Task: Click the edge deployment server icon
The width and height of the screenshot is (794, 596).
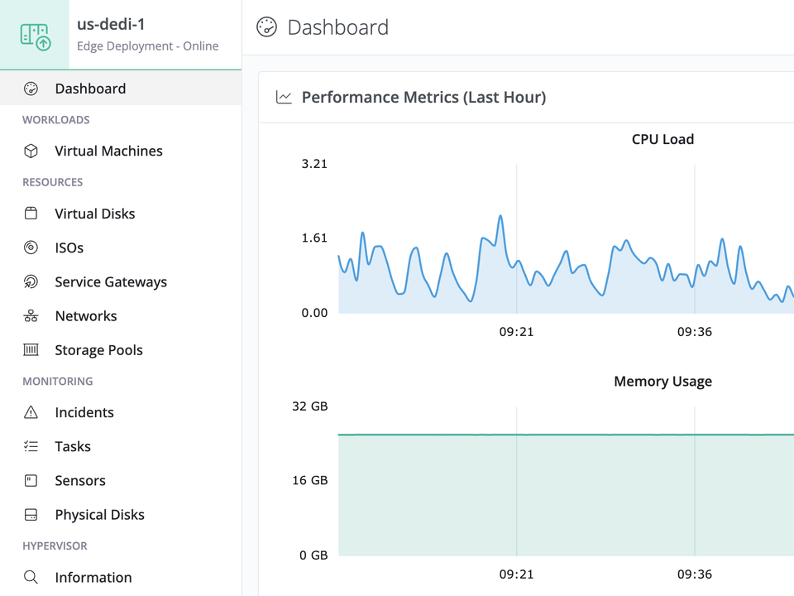Action: 35,36
